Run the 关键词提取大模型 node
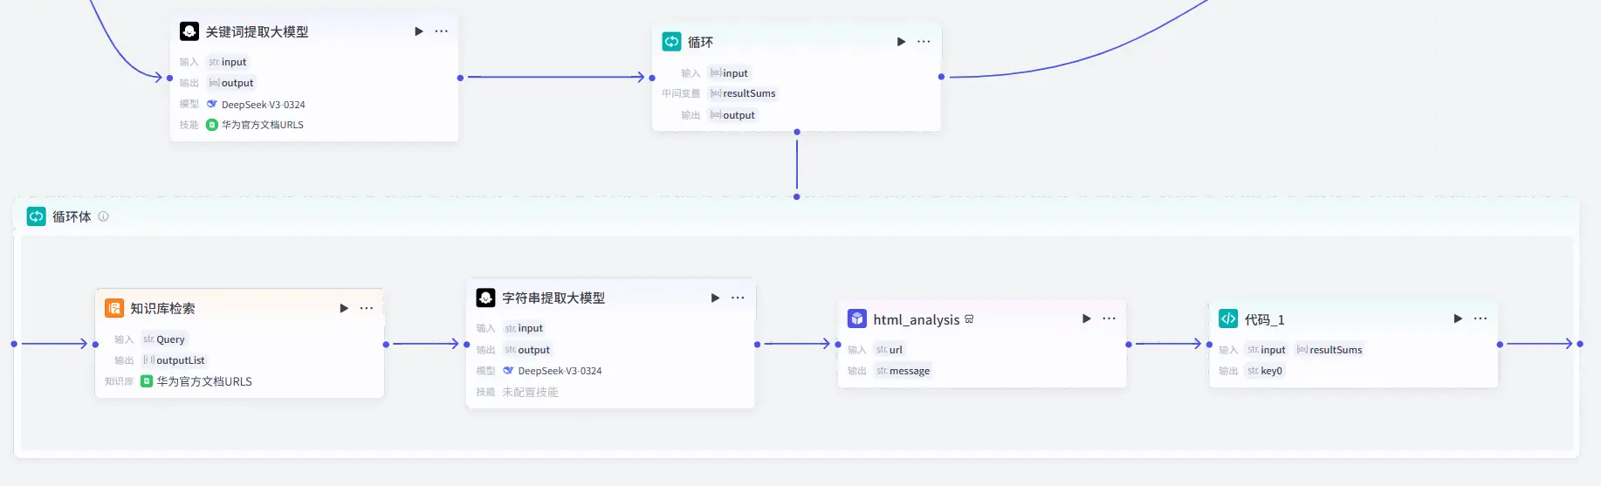 pyautogui.click(x=419, y=31)
